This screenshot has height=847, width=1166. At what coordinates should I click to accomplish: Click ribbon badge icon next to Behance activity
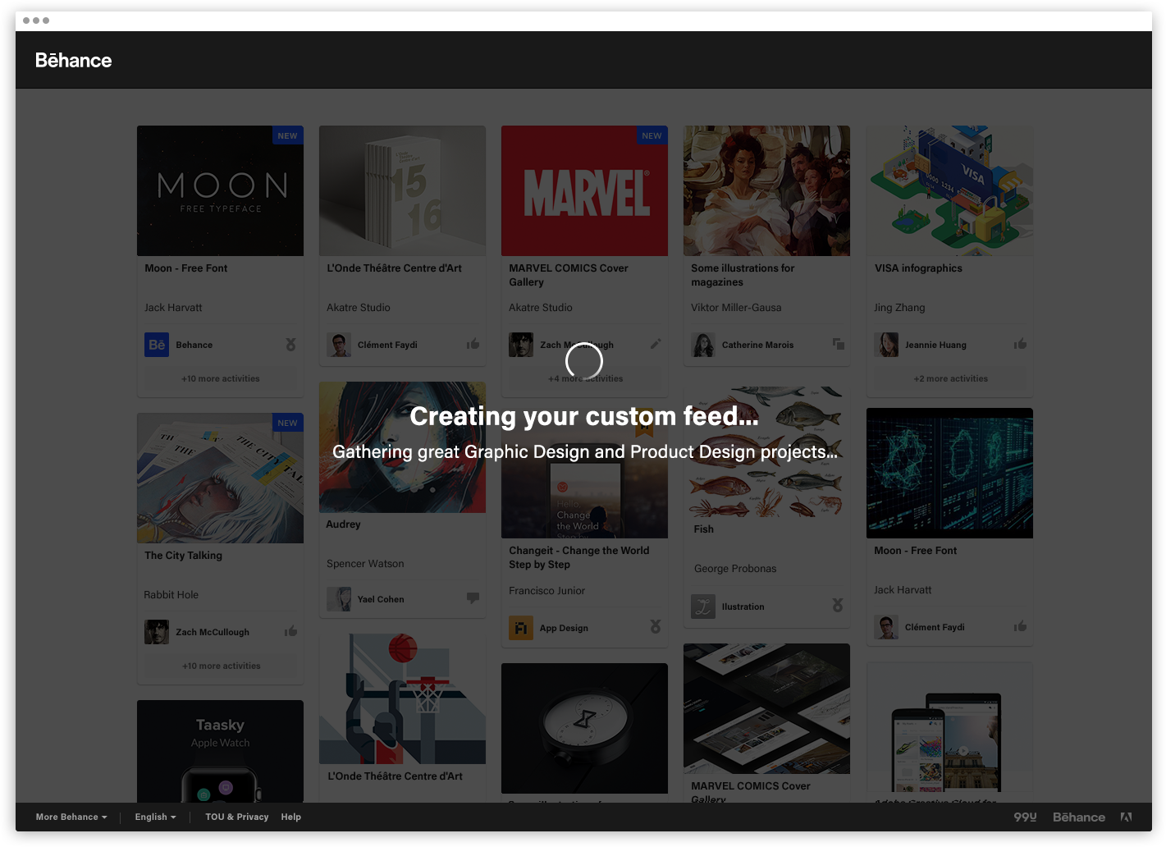(290, 345)
